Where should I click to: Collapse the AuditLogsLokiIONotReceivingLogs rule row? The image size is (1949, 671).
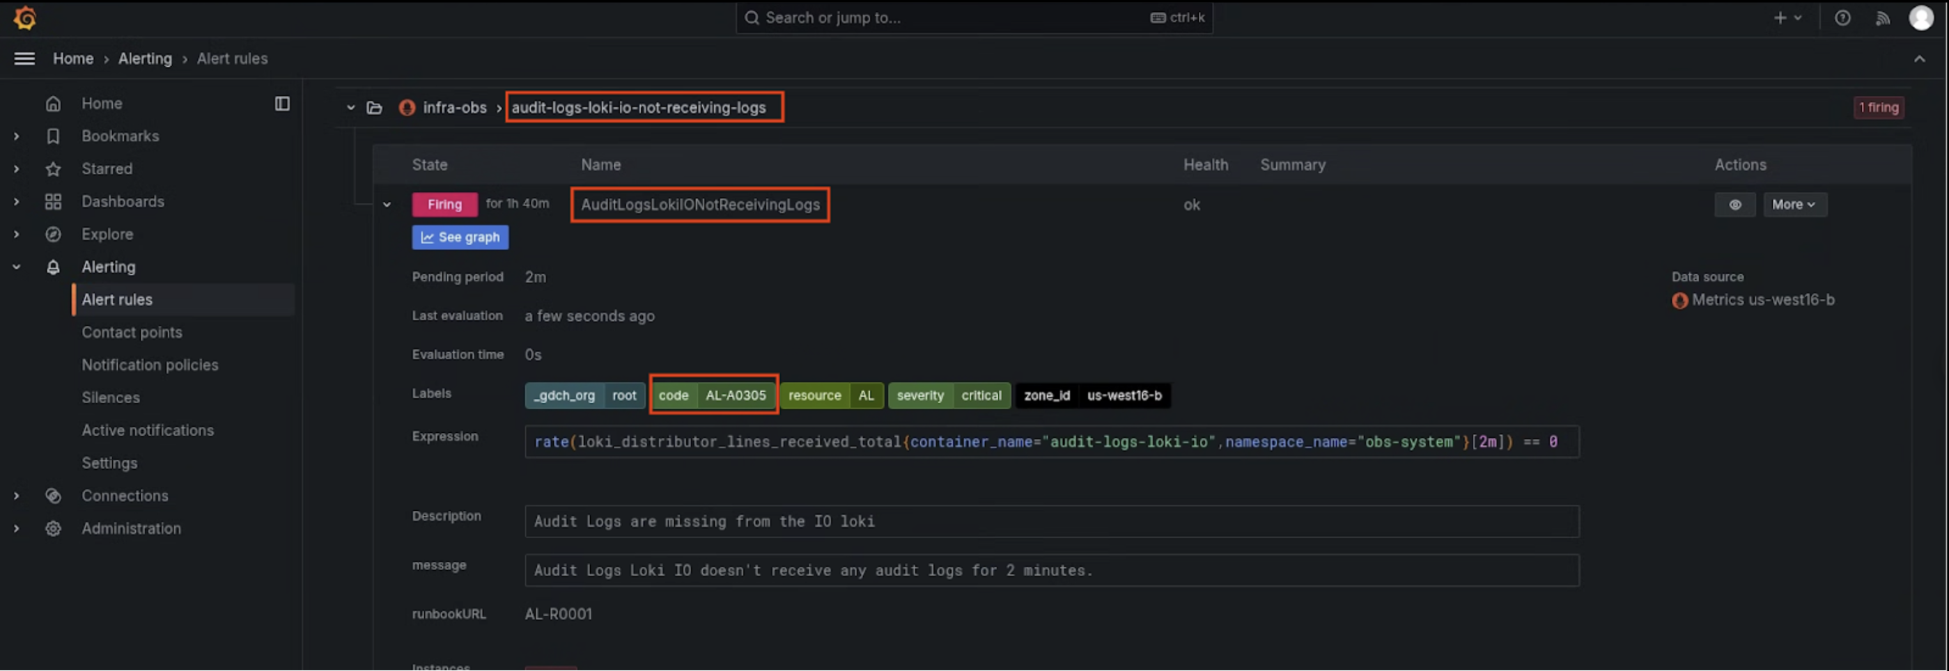pos(387,204)
